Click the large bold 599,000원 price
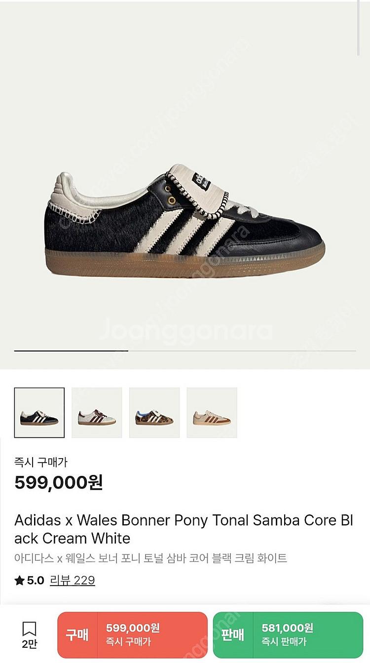This screenshot has height=663, width=370. (x=59, y=482)
